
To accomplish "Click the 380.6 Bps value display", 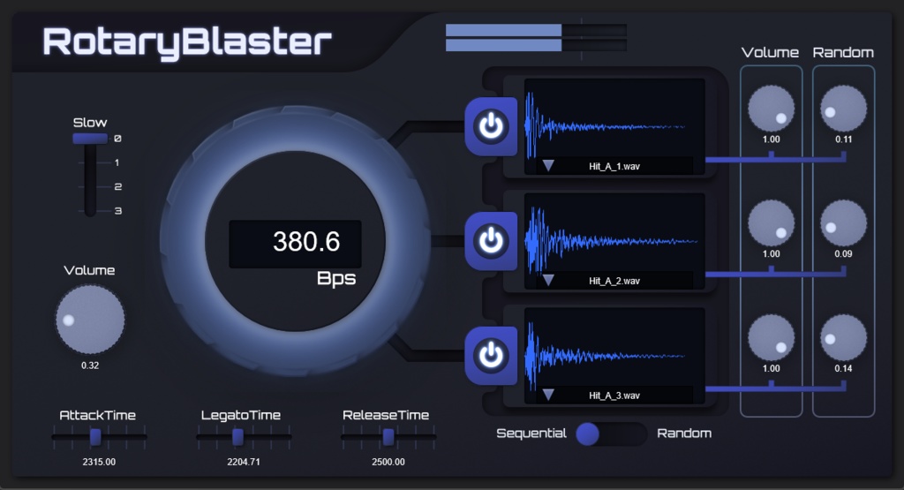I will pos(295,244).
